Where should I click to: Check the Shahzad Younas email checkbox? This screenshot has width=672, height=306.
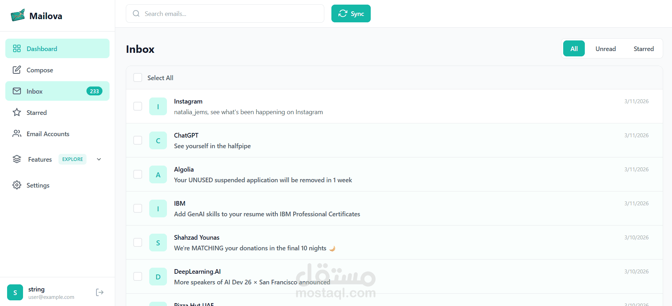click(x=138, y=243)
